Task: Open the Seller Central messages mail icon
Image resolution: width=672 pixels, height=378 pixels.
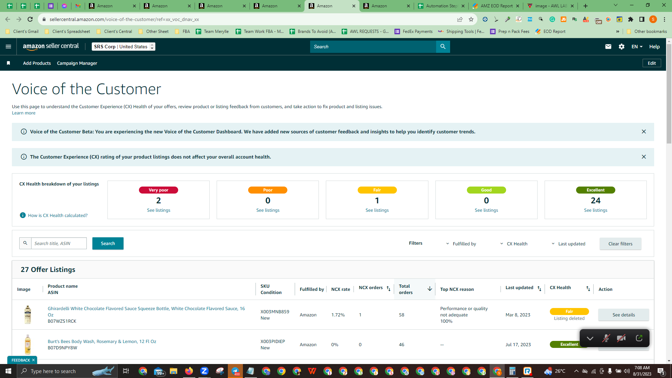Action: coord(608,47)
